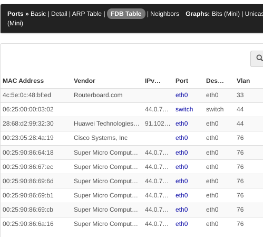Click the switch description cell
The height and width of the screenshot is (237, 263).
[x=215, y=109]
